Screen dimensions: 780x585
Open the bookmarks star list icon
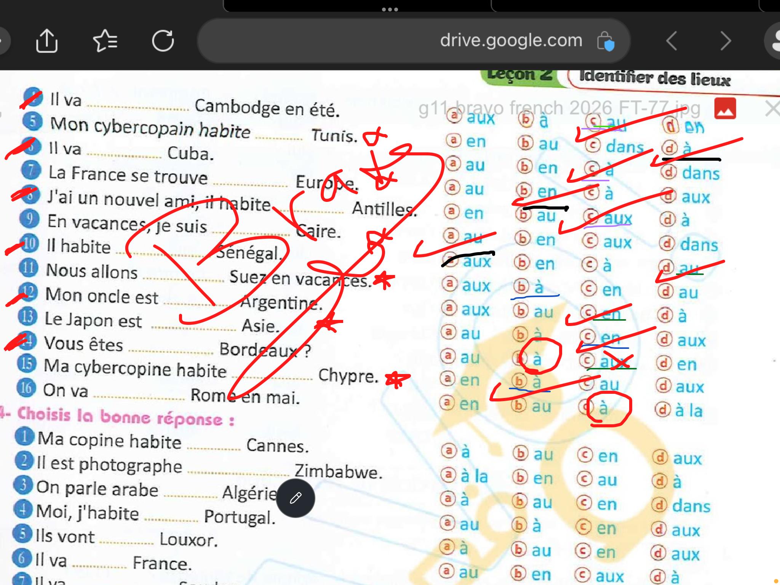coord(105,41)
